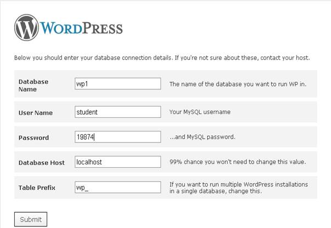Click the Password label text
The width and height of the screenshot is (331, 228).
34,138
